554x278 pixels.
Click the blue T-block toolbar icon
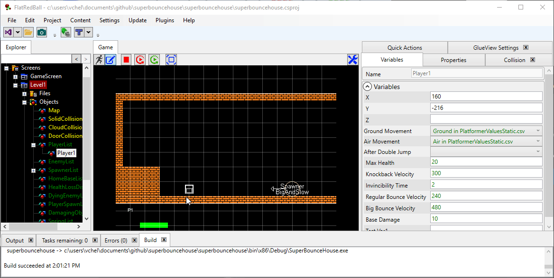click(79, 33)
